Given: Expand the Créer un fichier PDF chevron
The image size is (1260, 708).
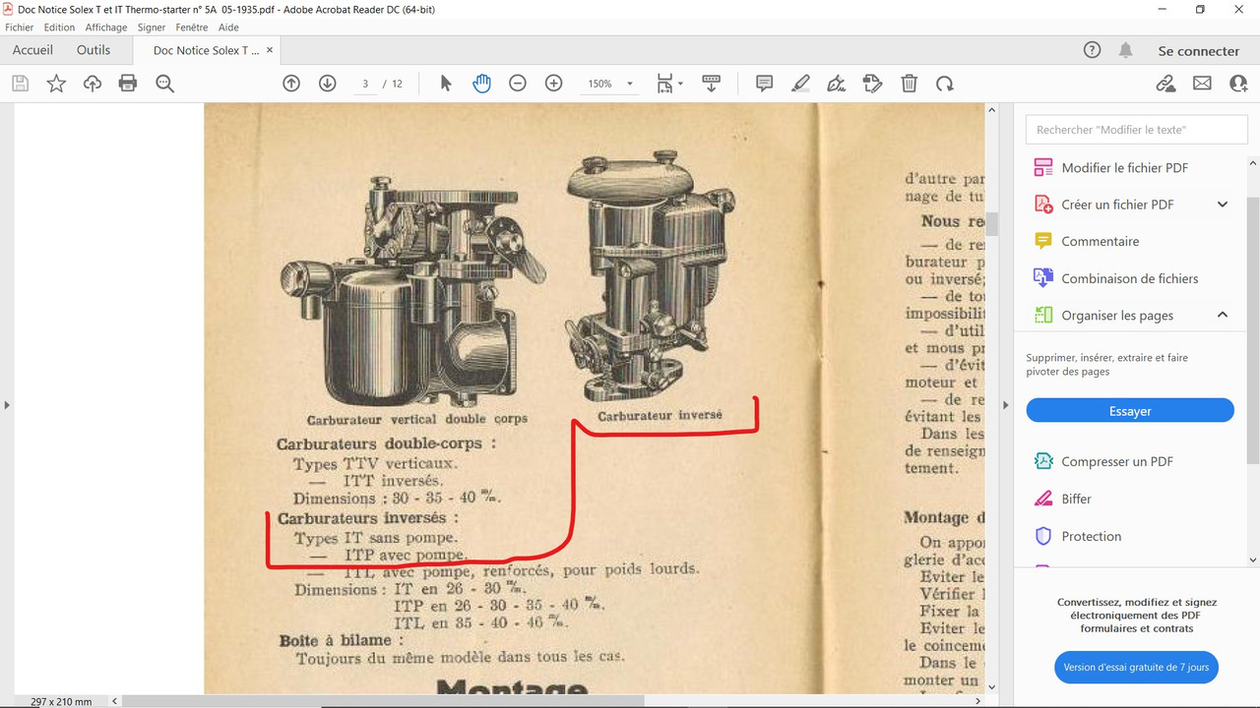Looking at the screenshot, I should click(x=1223, y=205).
